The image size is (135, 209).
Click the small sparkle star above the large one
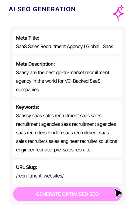coord(121,8)
